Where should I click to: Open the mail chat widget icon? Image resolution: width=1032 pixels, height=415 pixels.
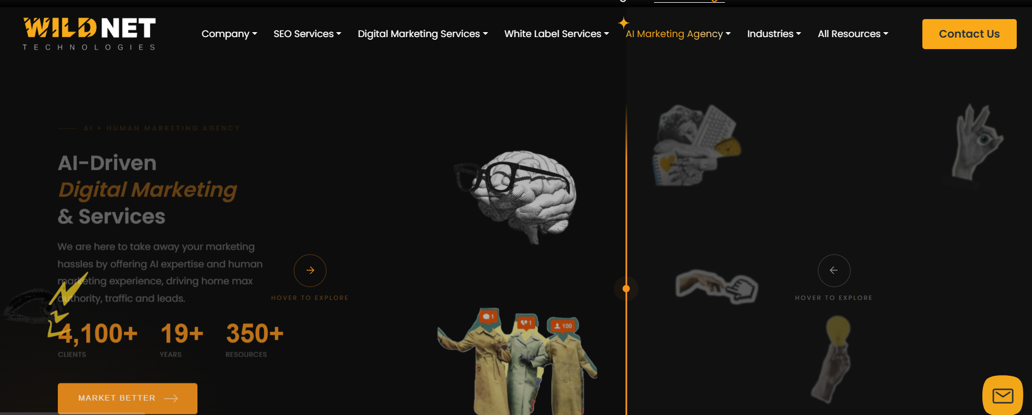(x=1003, y=395)
